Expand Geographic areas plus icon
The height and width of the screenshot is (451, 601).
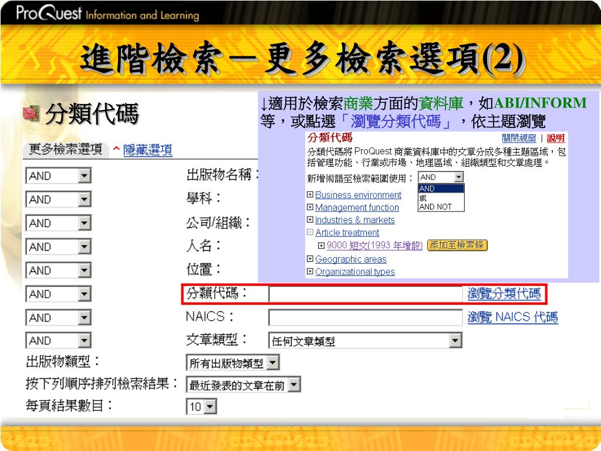pyautogui.click(x=310, y=259)
